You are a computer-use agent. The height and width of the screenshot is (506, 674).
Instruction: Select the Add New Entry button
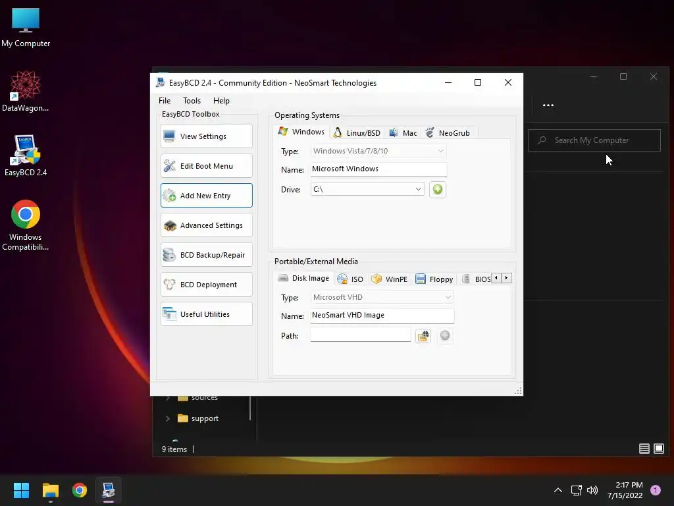point(206,196)
